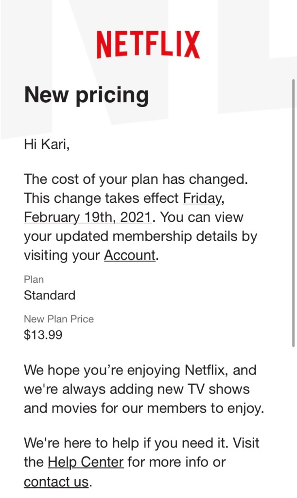Open the Help Center link
297x498 pixels.
click(x=86, y=462)
